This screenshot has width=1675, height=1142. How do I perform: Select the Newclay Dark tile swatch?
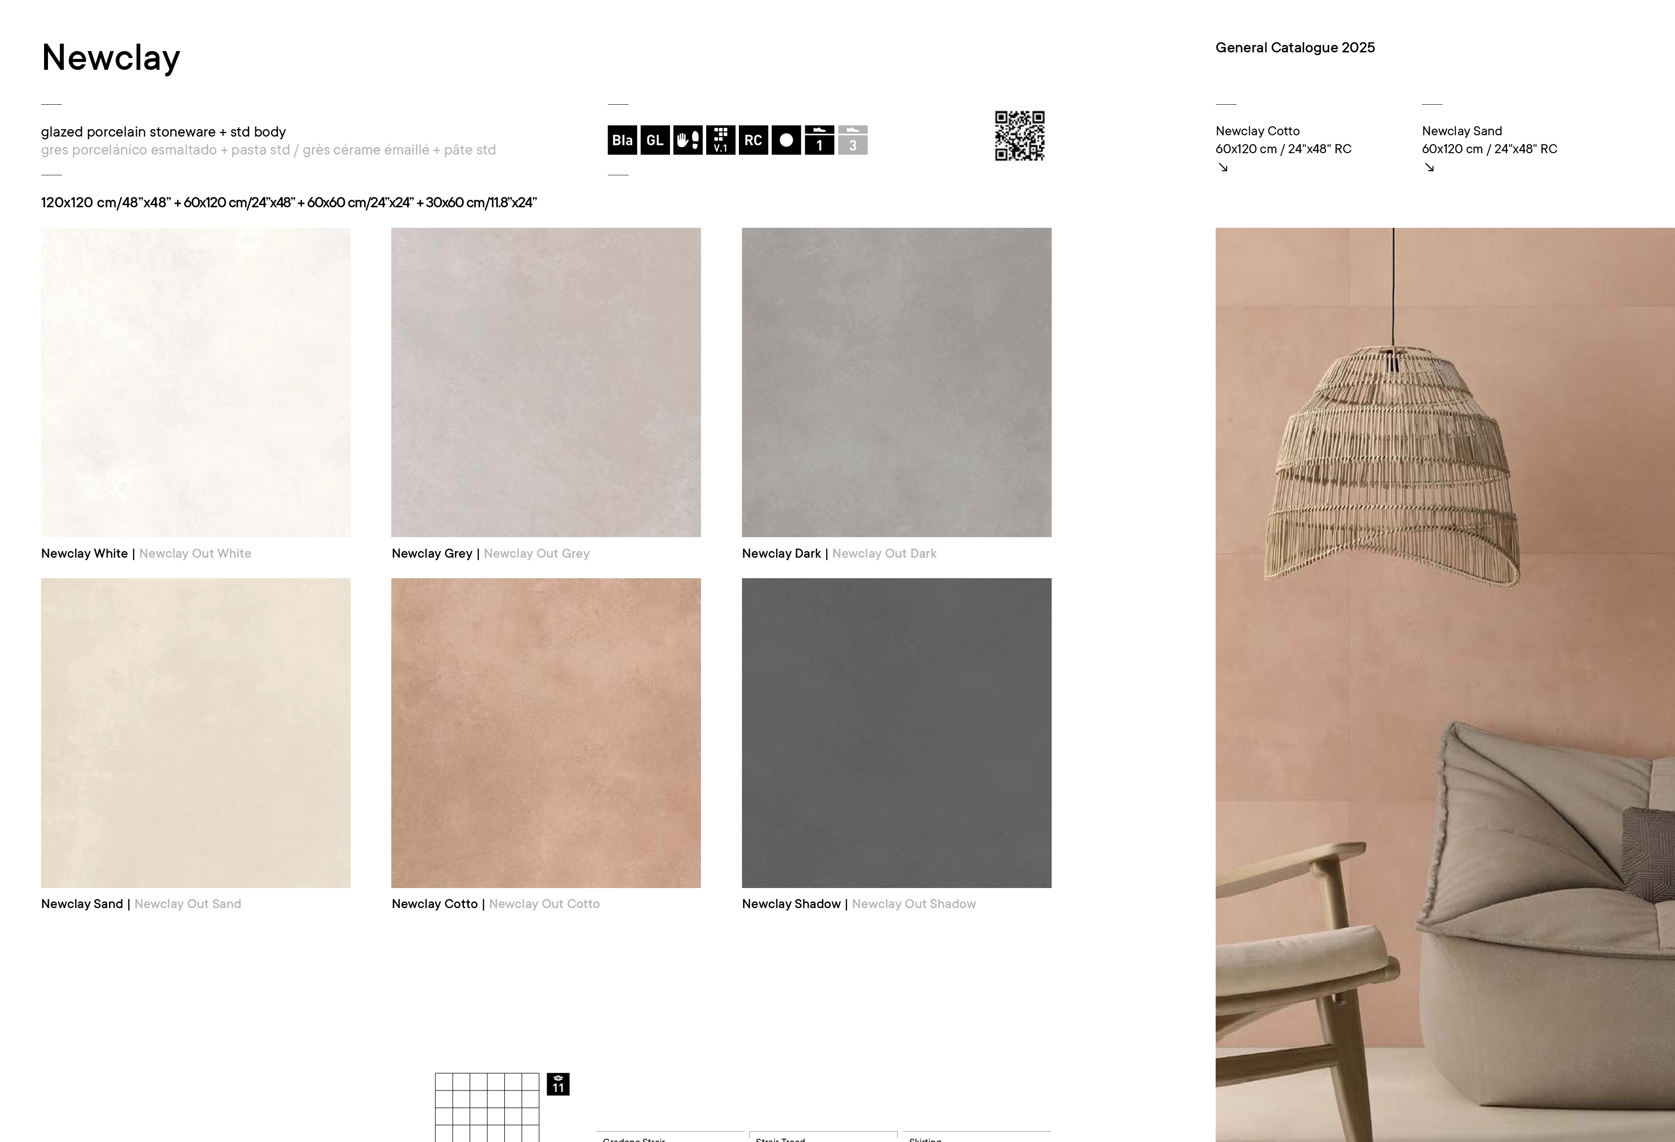tap(896, 382)
